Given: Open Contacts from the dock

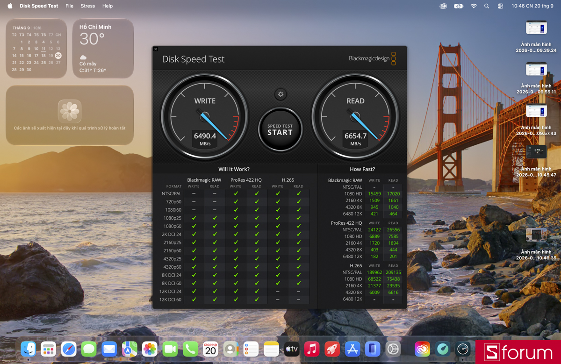Looking at the screenshot, I should 230,349.
